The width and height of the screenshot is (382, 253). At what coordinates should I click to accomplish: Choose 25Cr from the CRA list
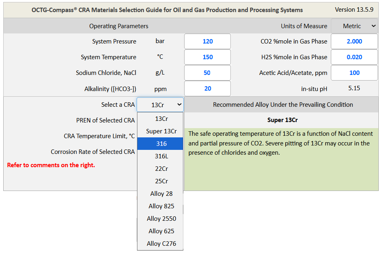click(160, 181)
